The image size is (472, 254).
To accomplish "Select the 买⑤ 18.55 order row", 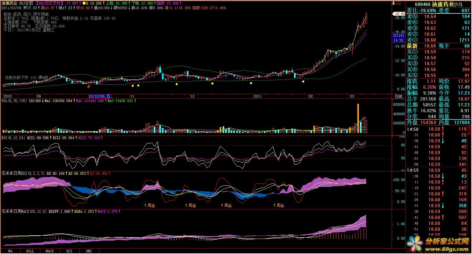I will 439,75.
